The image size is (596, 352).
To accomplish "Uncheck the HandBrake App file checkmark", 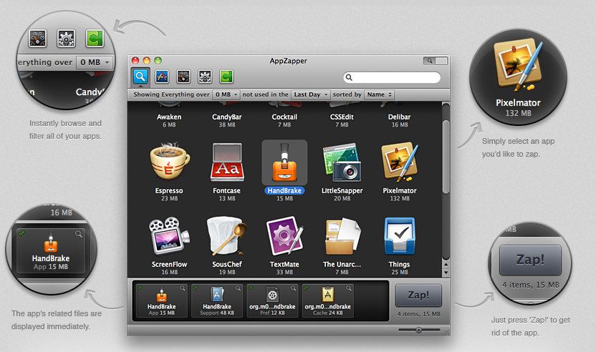I will pos(139,288).
